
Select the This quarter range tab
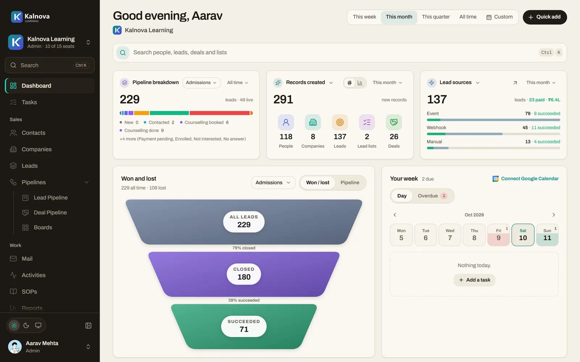coord(436,17)
